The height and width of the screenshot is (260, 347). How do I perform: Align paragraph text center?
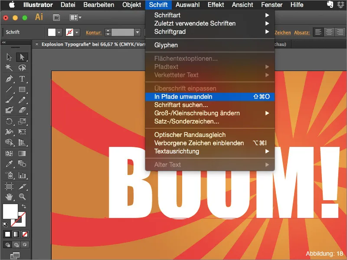point(329,32)
